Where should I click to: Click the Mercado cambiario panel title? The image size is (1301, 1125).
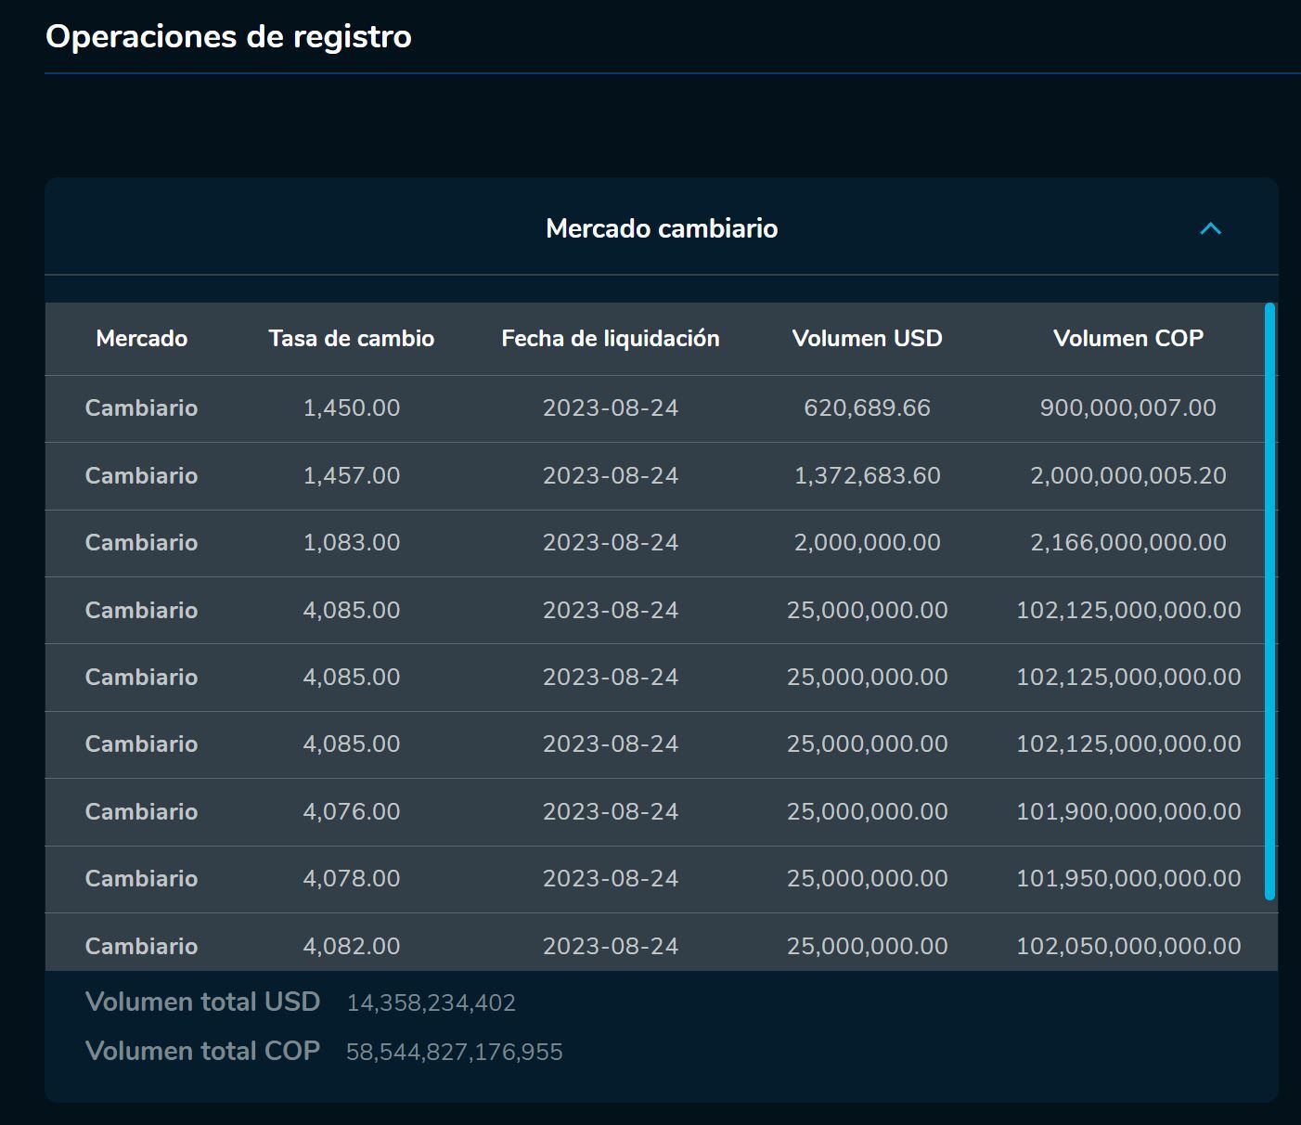[661, 228]
